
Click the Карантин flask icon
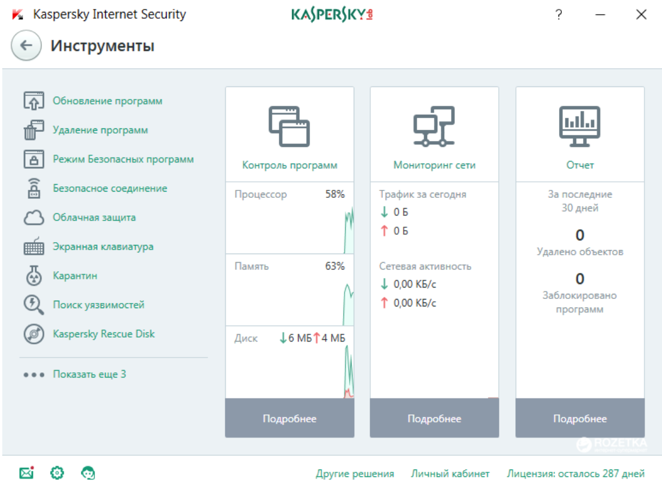coord(34,276)
